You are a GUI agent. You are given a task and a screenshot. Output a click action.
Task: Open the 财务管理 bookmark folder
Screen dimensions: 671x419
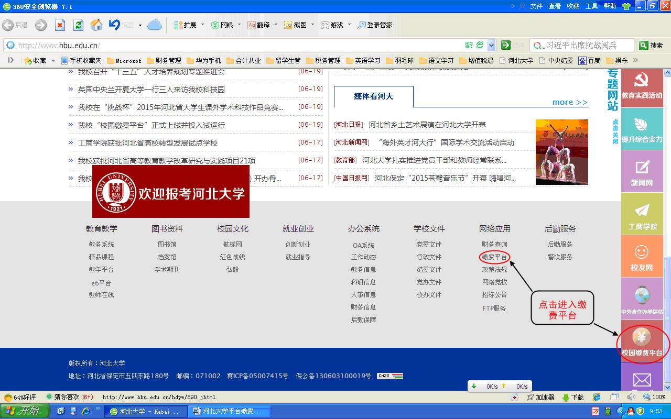pos(164,61)
